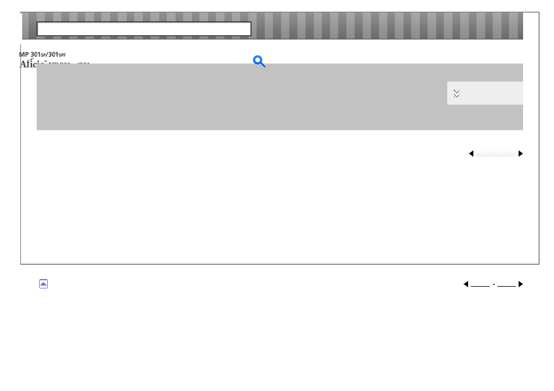Go to next page using upper right arrow
554x391 pixels.
[520, 153]
